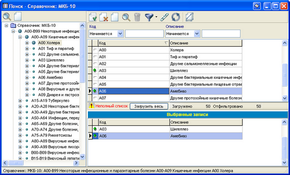The width and height of the screenshot is (290, 175).
Task: Select A20-A28 Некоторые tree item
Action: [x=55, y=106]
